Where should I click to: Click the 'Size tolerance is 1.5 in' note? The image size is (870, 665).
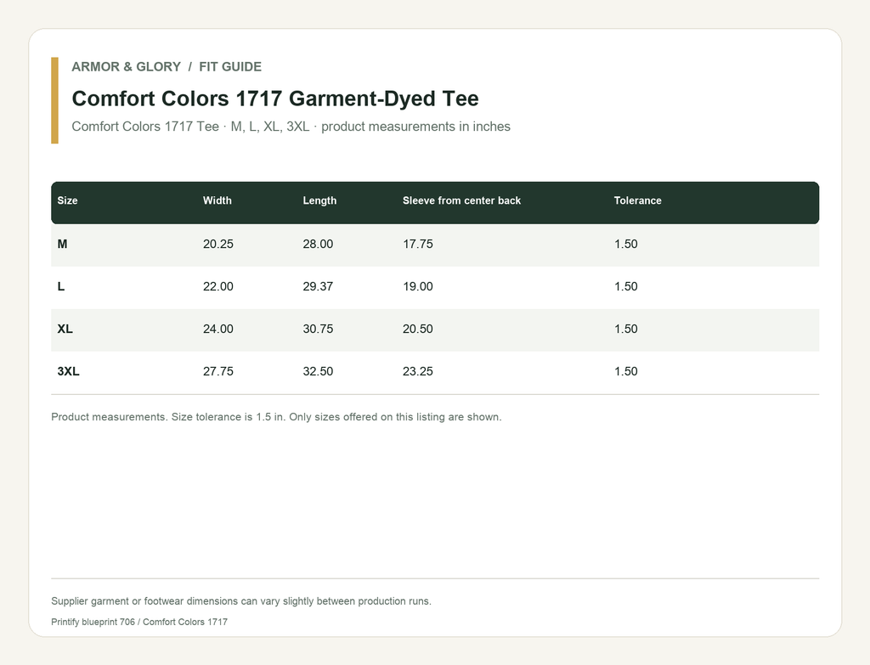point(276,417)
